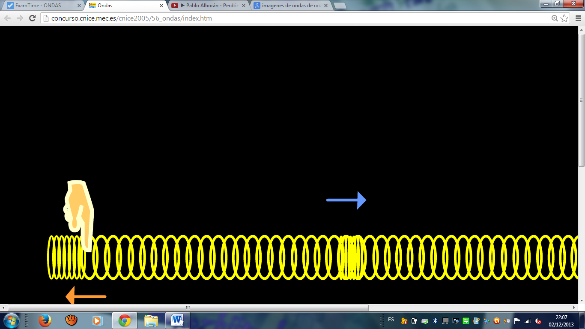Open the imagenes de ondas Google tab
Image resolution: width=585 pixels, height=329 pixels.
pyautogui.click(x=291, y=6)
